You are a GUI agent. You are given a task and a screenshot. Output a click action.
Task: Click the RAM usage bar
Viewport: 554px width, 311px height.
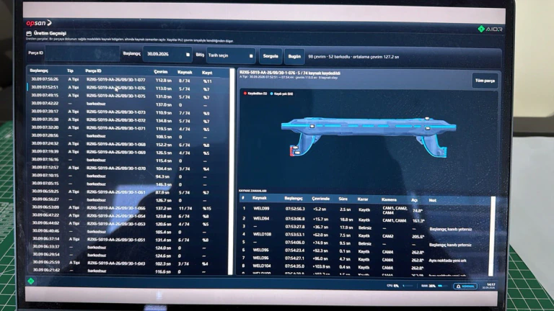click(x=443, y=286)
